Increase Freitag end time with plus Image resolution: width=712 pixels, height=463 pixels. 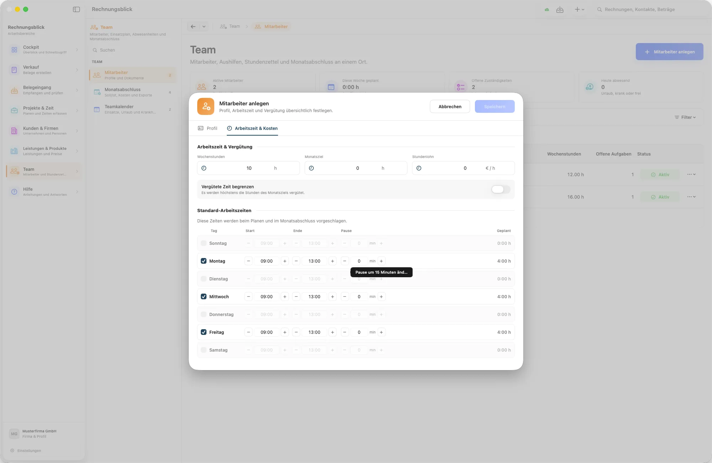[333, 332]
